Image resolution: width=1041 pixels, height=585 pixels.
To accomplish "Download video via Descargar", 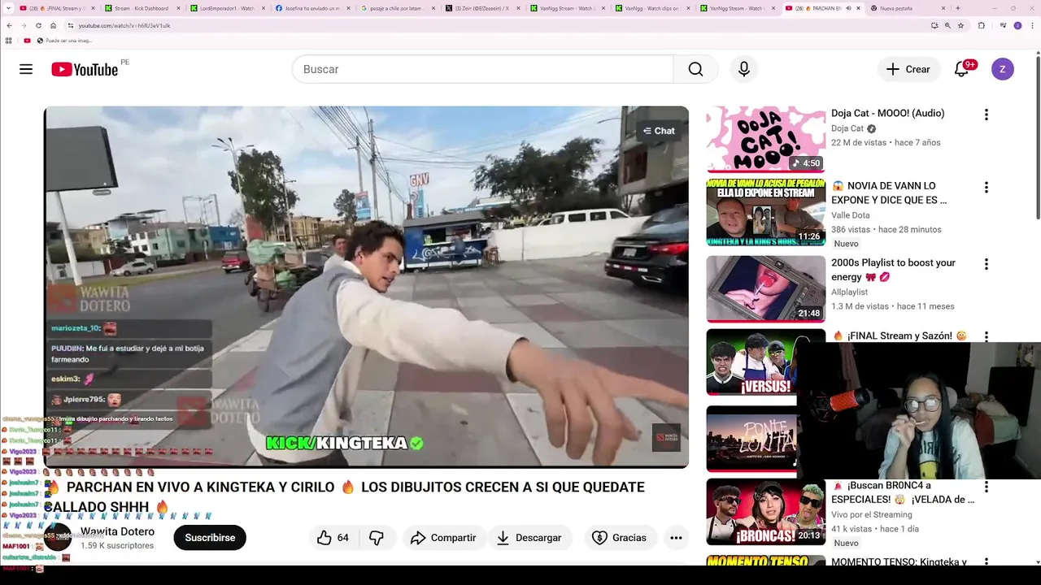I will coord(529,538).
